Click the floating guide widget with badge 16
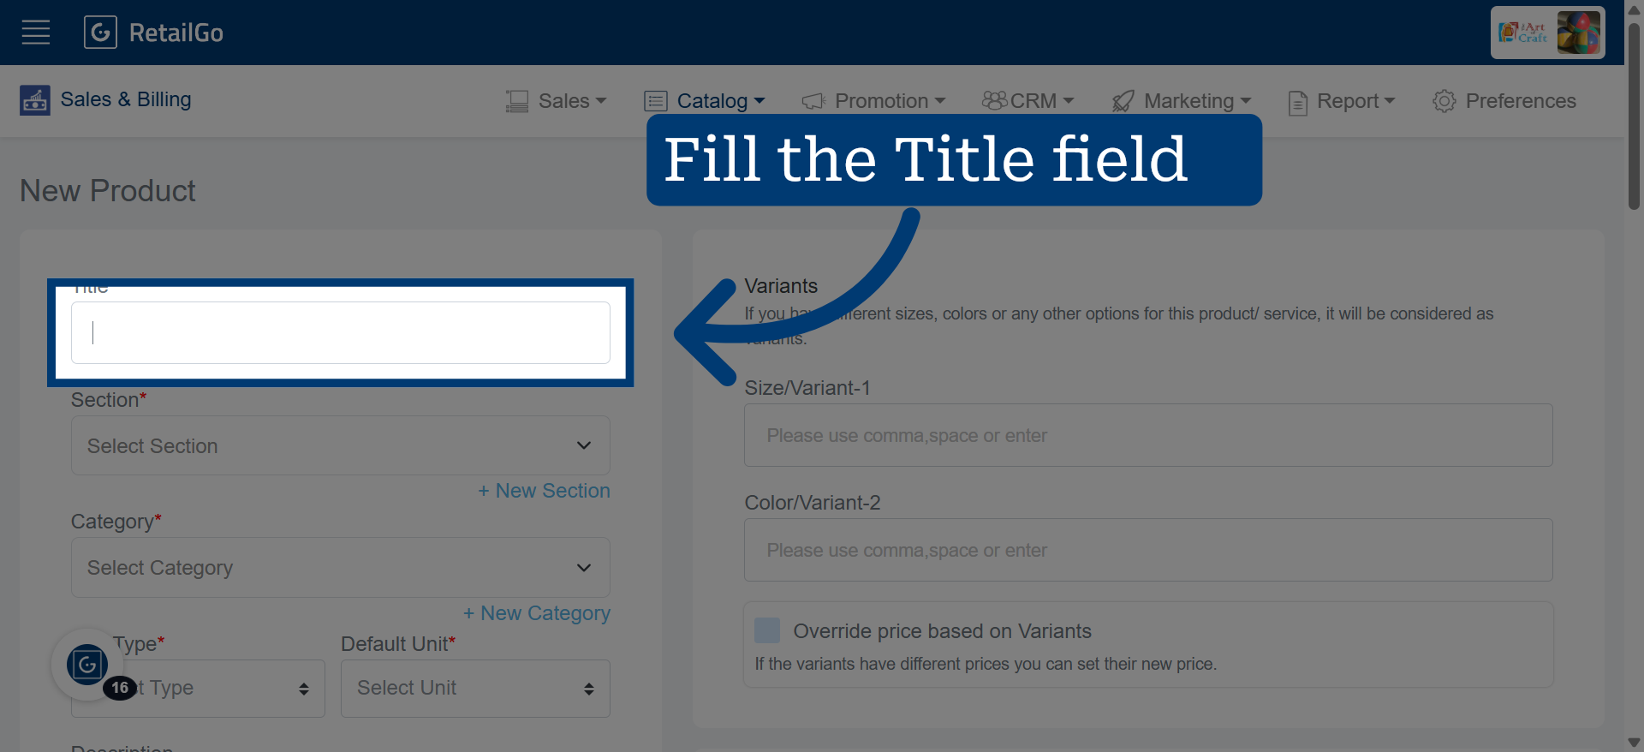1644x752 pixels. pos(87,665)
